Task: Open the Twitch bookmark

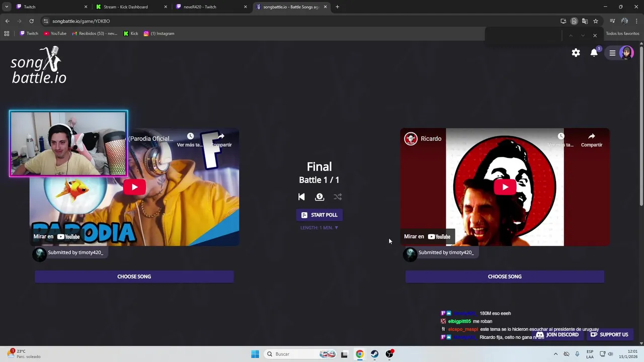Action: pos(29,34)
